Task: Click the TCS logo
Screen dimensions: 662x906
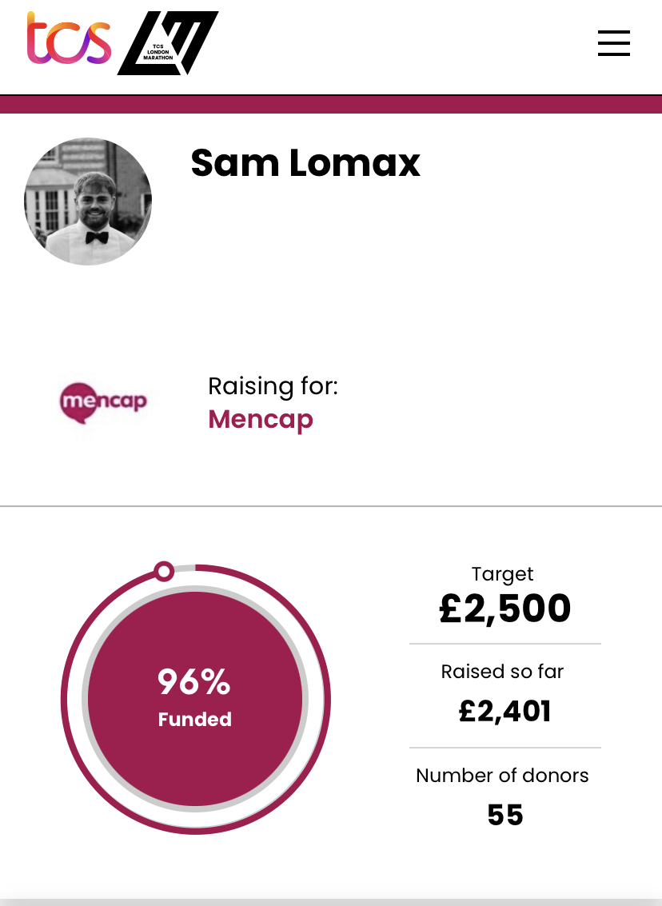Action: tap(69, 38)
